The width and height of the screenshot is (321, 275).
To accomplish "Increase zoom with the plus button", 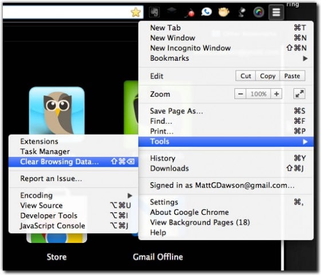I will point(276,94).
